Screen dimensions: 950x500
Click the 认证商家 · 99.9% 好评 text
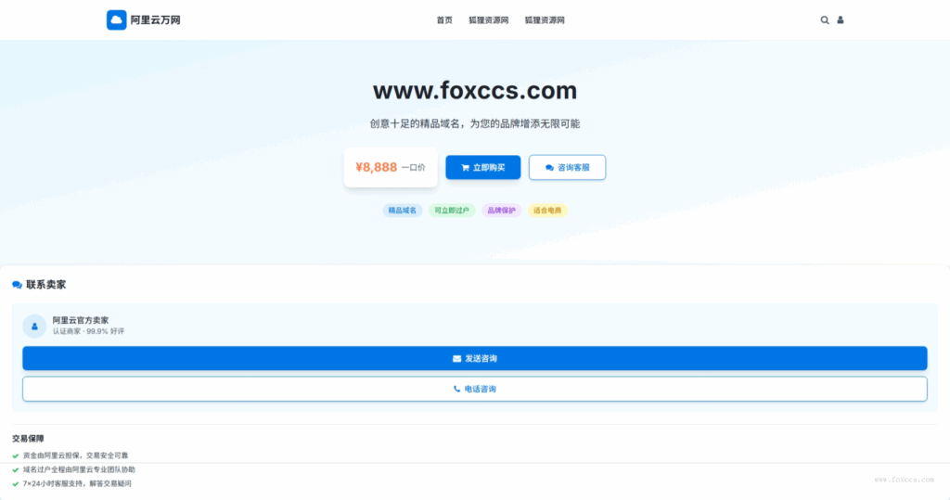click(88, 331)
